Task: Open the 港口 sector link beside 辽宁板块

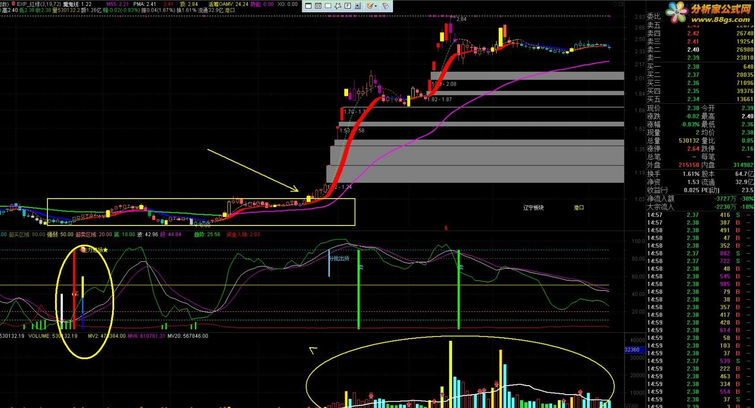Action: point(579,208)
